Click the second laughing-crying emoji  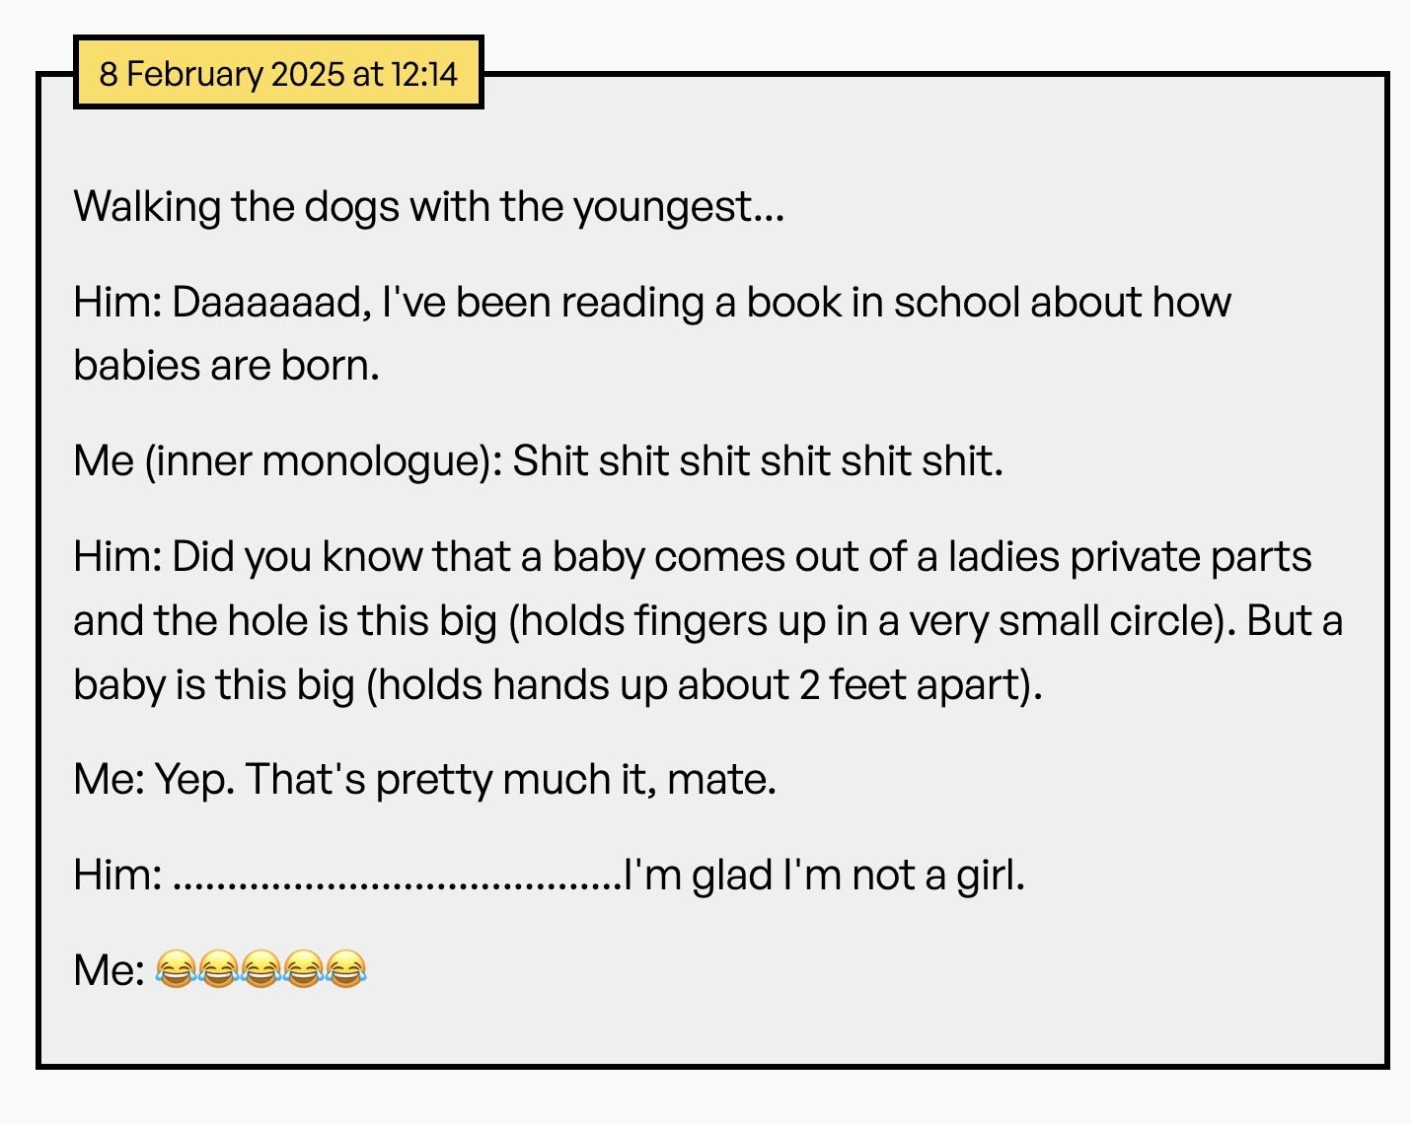coord(219,969)
